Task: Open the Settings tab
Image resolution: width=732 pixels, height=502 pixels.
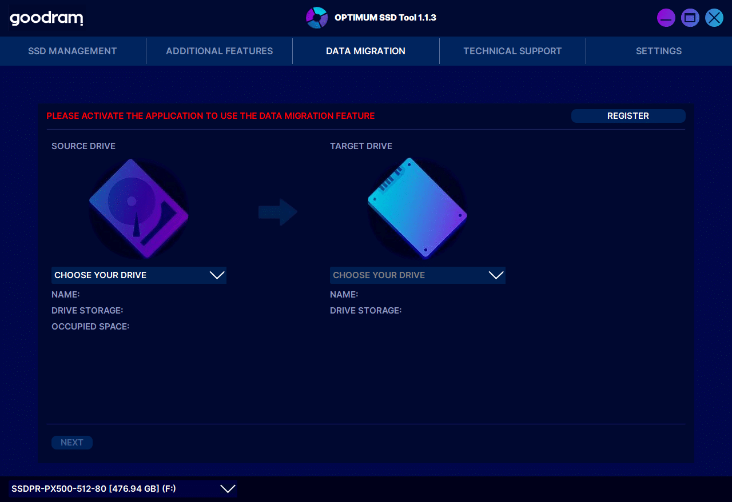Action: click(658, 51)
